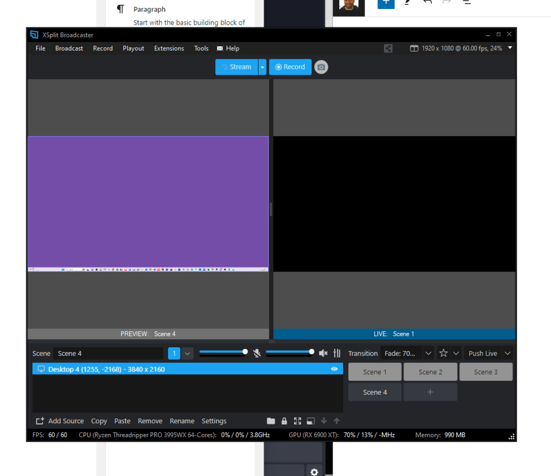Screen dimensions: 551x476
Task: Switch to Scene 2
Action: click(430, 372)
